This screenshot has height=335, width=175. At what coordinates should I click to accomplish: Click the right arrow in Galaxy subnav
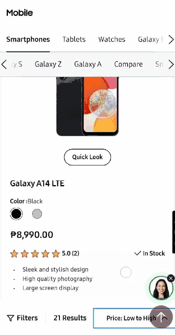point(171,64)
